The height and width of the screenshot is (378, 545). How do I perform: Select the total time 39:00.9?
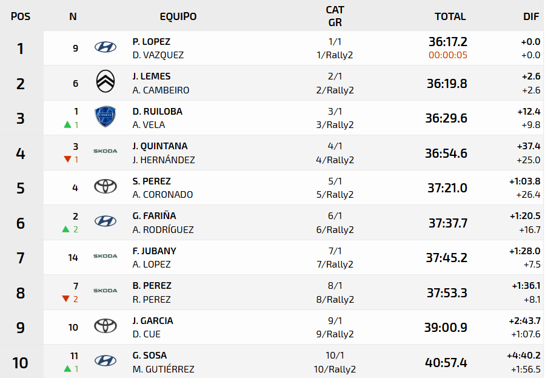pos(446,328)
